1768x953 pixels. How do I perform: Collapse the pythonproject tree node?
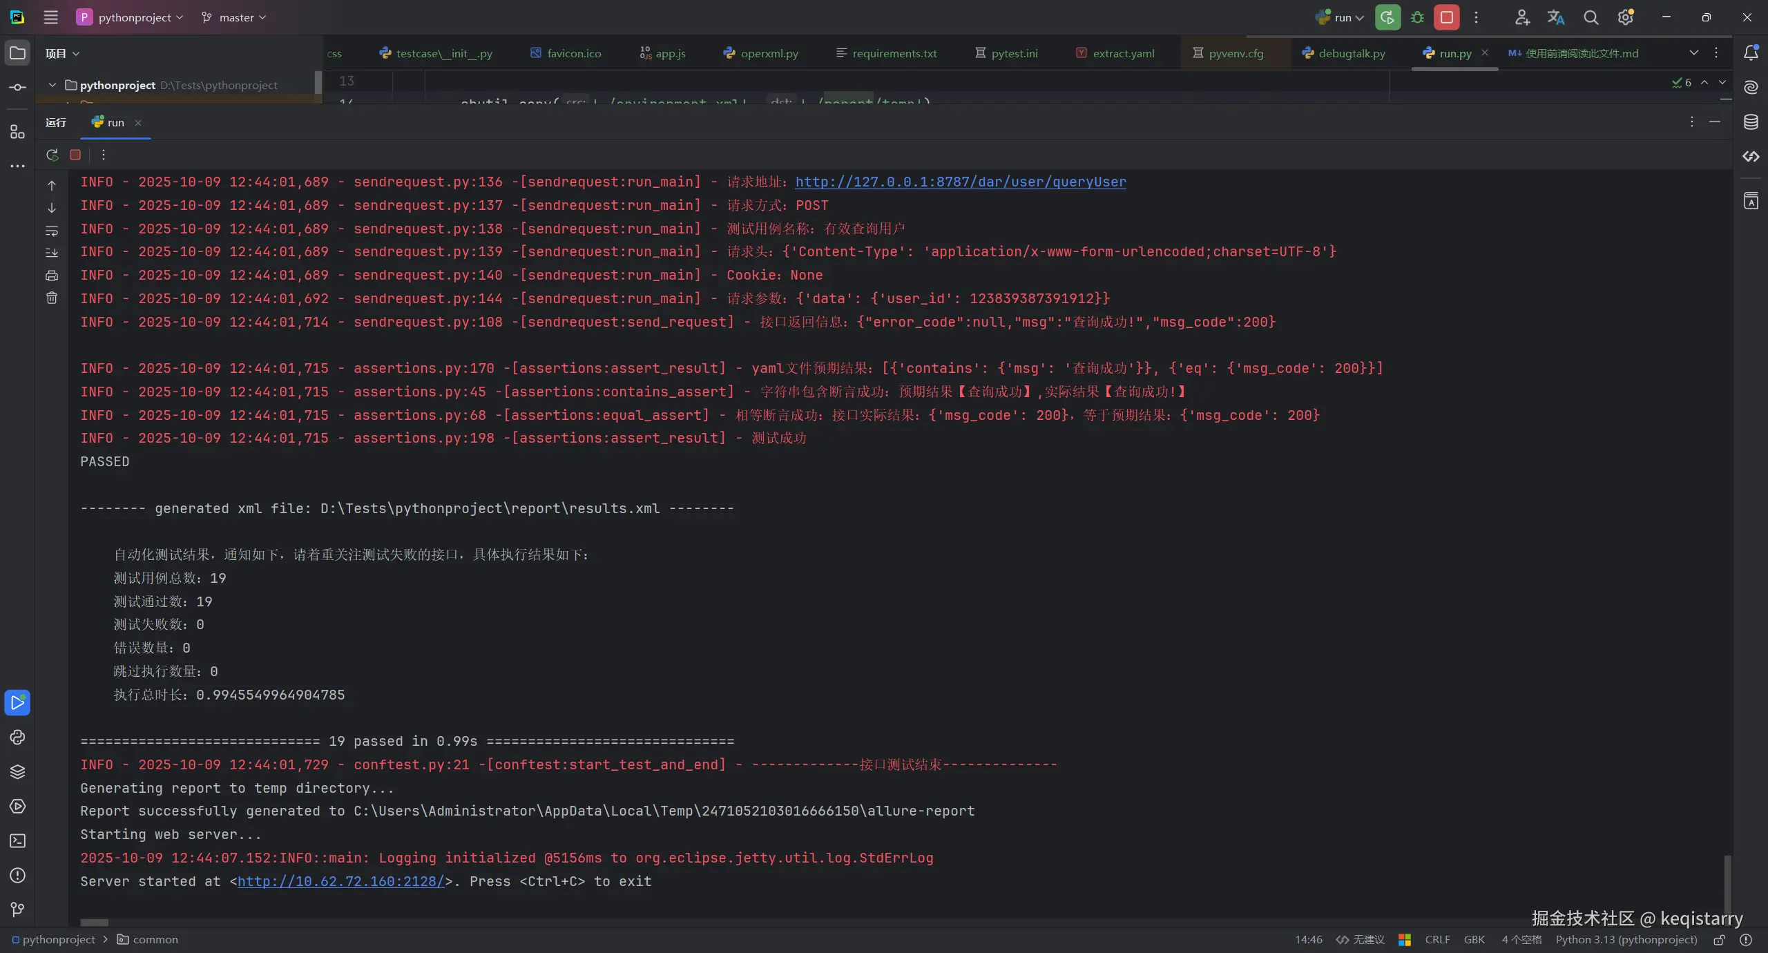52,85
